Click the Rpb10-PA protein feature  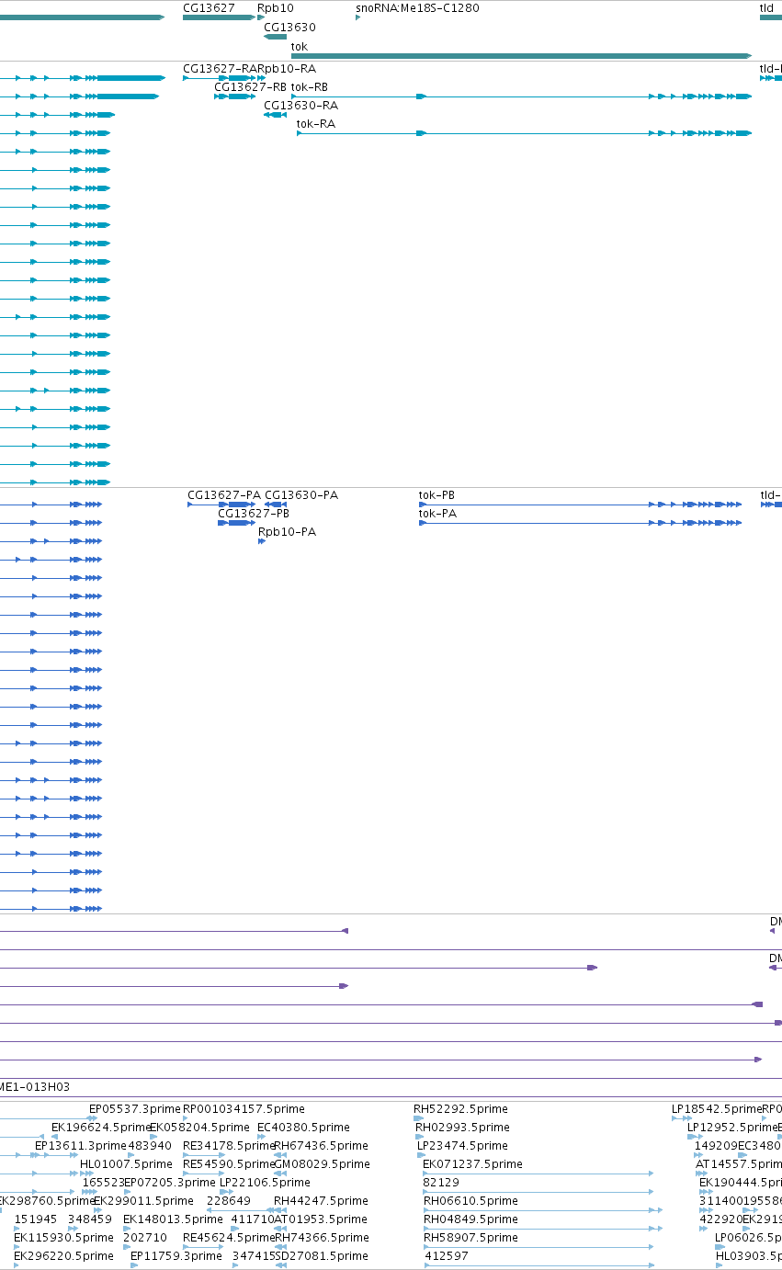262,541
